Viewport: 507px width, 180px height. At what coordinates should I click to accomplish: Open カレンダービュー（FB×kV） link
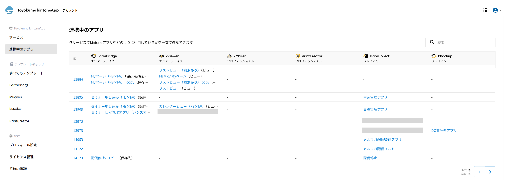[x=181, y=107]
